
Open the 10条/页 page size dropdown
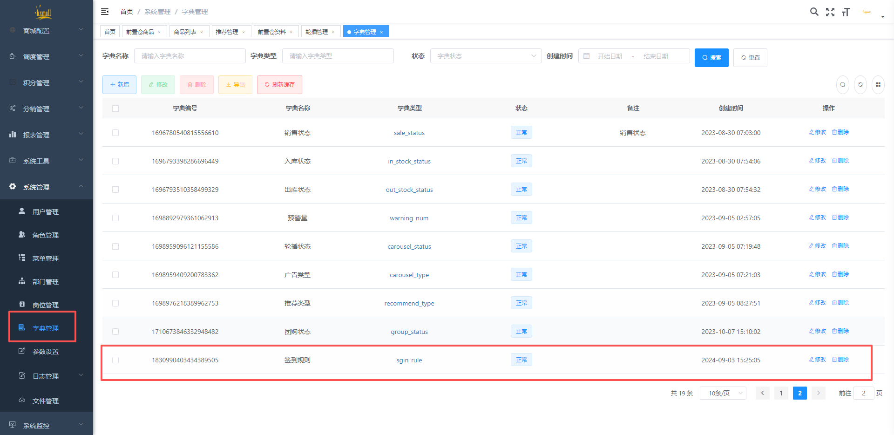tap(723, 393)
